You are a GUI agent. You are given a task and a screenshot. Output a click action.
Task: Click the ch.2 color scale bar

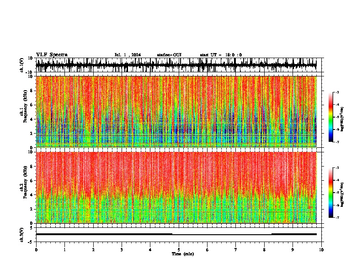pyautogui.click(x=331, y=193)
